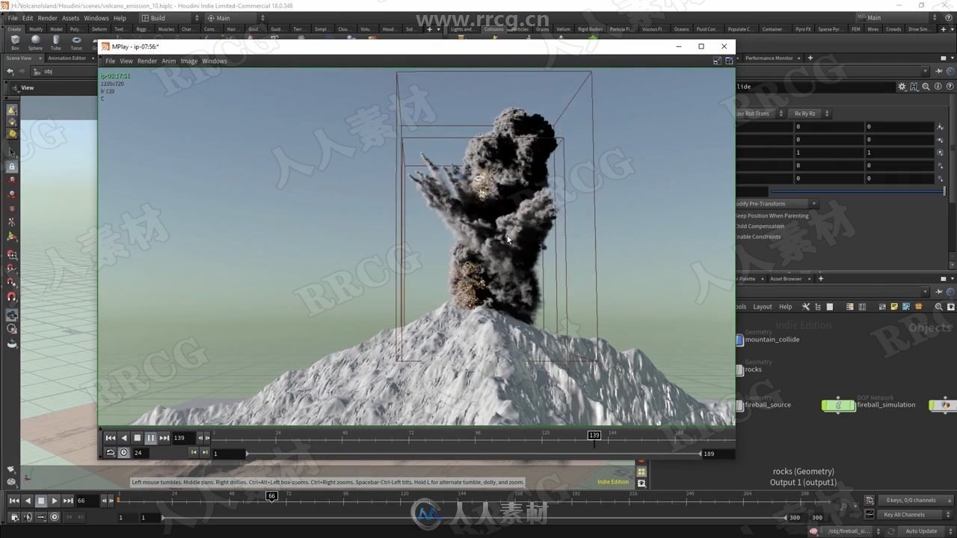
Task: Go to last frame on main timeline
Action: point(68,501)
